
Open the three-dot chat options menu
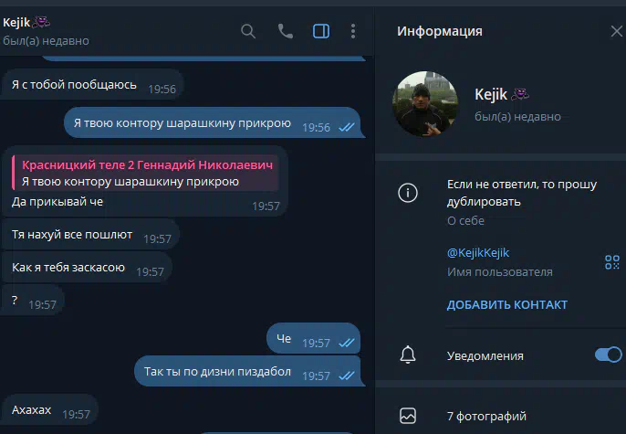click(353, 31)
